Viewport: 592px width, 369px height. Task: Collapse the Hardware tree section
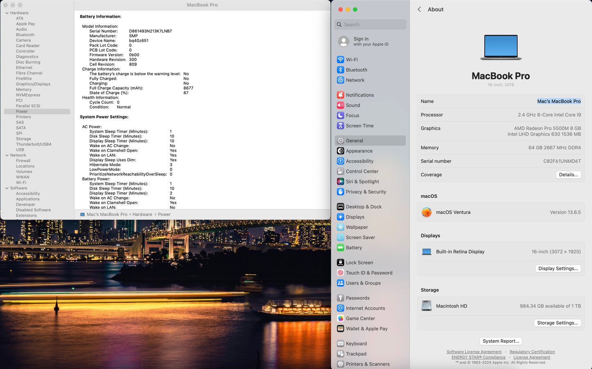(7, 13)
